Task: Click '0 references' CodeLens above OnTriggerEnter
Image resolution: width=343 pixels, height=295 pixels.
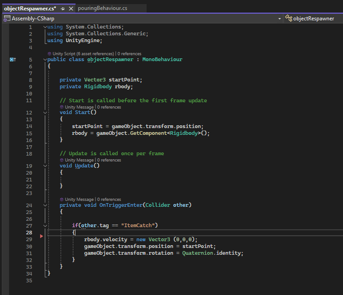Action: point(109,200)
